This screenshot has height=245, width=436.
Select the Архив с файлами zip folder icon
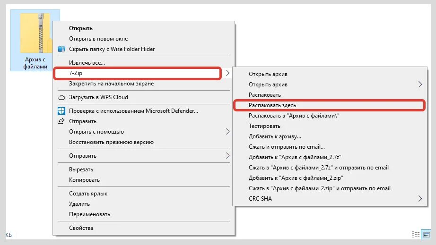pyautogui.click(x=36, y=34)
